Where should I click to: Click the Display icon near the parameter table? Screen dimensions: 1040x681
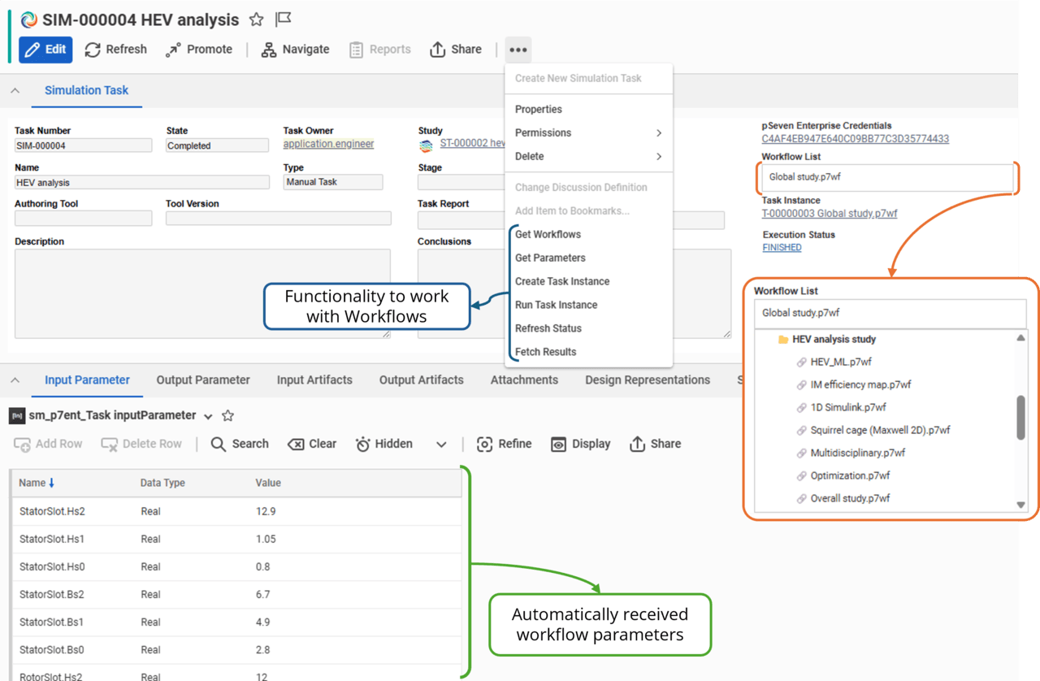point(558,444)
